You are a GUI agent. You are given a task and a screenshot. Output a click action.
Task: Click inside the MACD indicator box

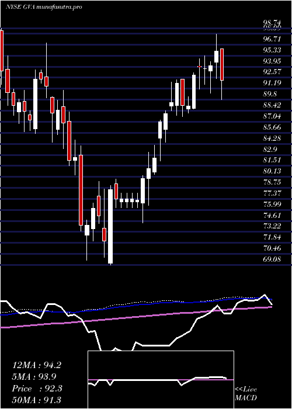(x=161, y=380)
